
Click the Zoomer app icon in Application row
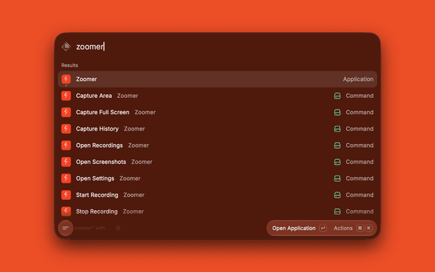click(x=66, y=79)
